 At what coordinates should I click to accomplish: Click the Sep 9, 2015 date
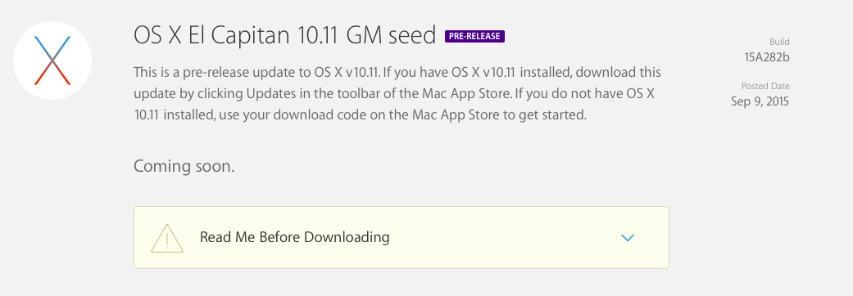point(760,101)
